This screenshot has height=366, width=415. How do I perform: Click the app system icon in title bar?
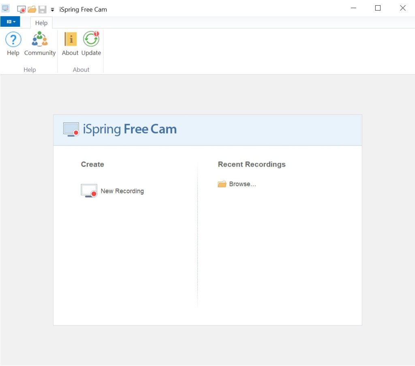[x=6, y=9]
